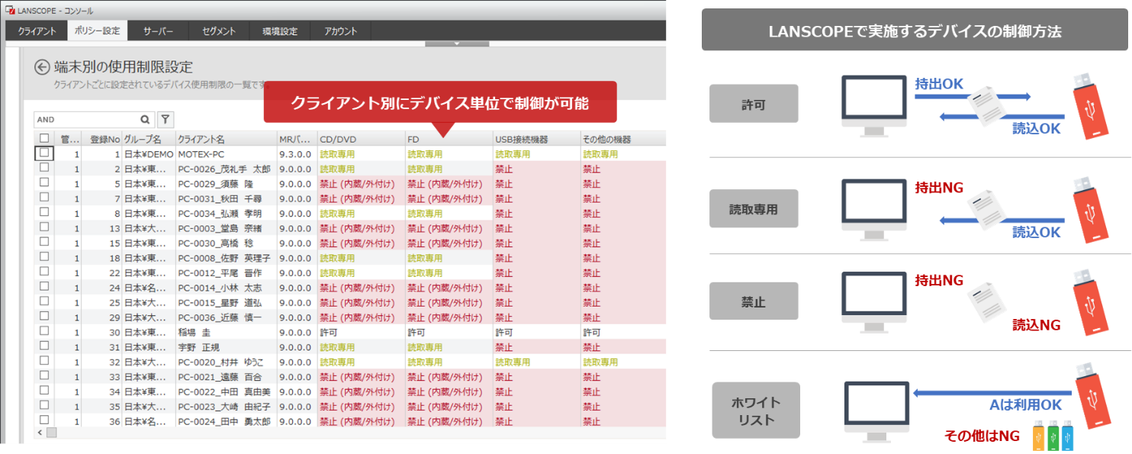Enable checkbox for PC-0034_弘瀬 孝明

click(x=44, y=212)
